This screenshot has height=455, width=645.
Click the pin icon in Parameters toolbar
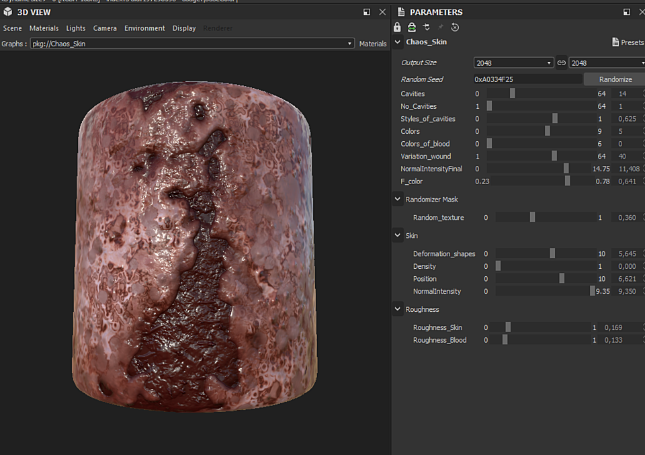point(441,28)
